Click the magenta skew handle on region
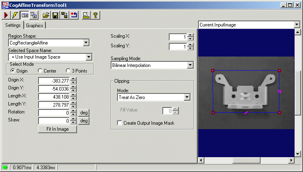 point(246,113)
